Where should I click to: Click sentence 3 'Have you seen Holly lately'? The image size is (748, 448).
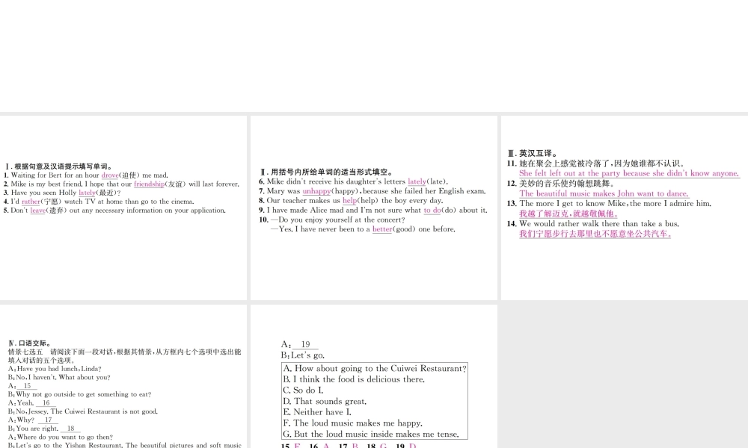click(63, 193)
